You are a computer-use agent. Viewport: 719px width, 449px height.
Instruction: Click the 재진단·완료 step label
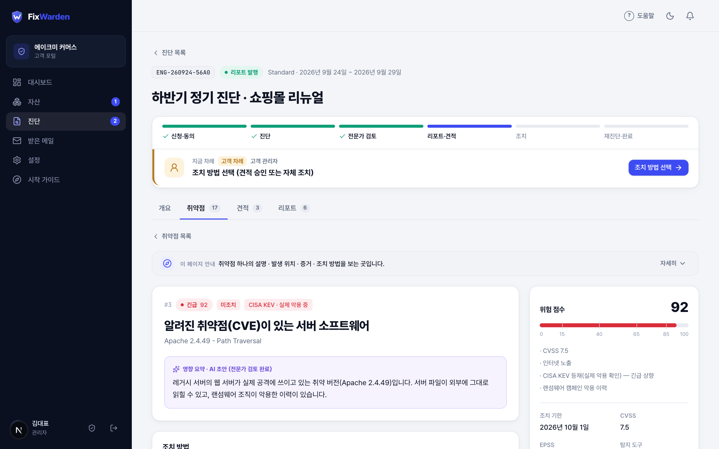(x=618, y=136)
